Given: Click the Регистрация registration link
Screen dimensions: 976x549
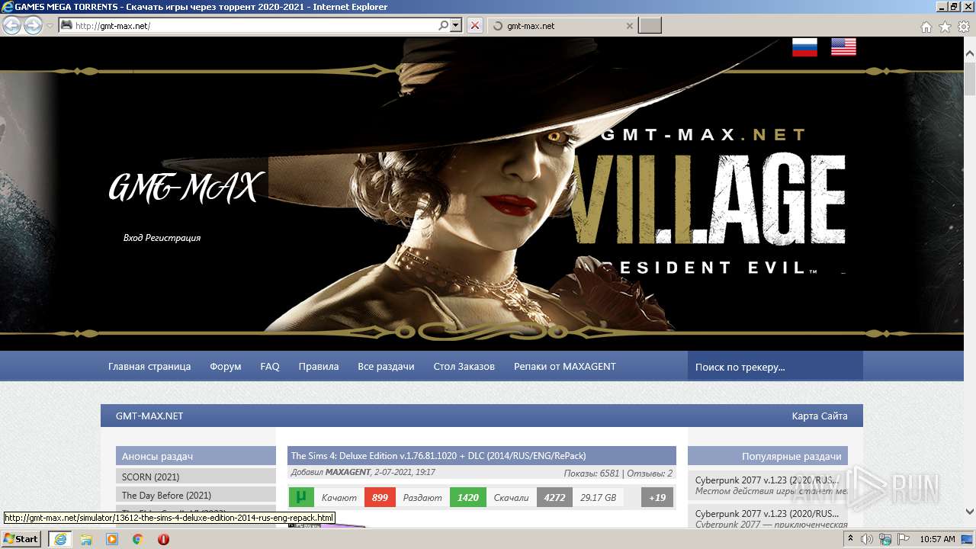Looking at the screenshot, I should coord(173,238).
